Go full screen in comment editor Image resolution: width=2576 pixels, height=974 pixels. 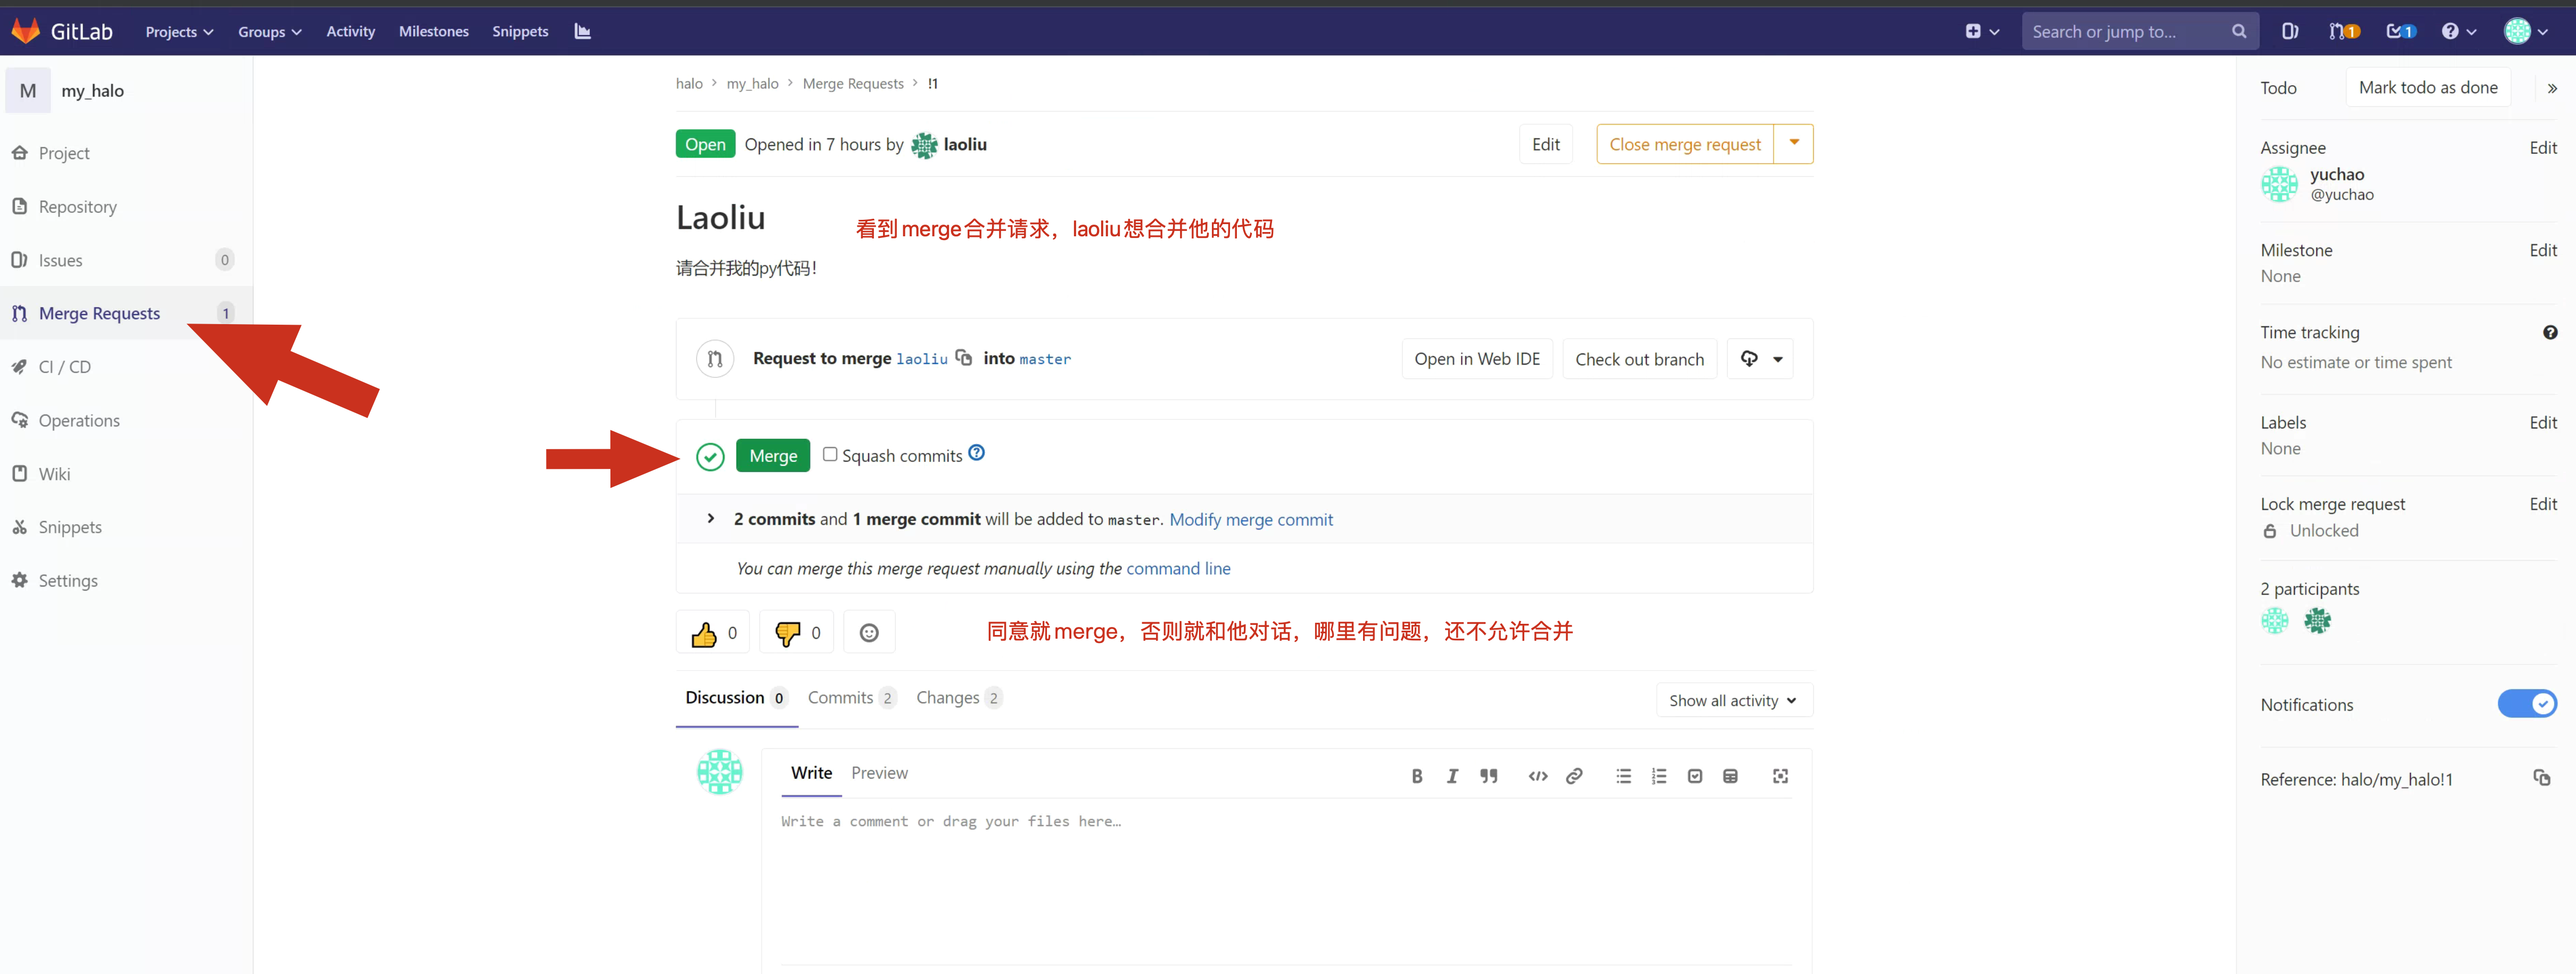(x=1779, y=776)
